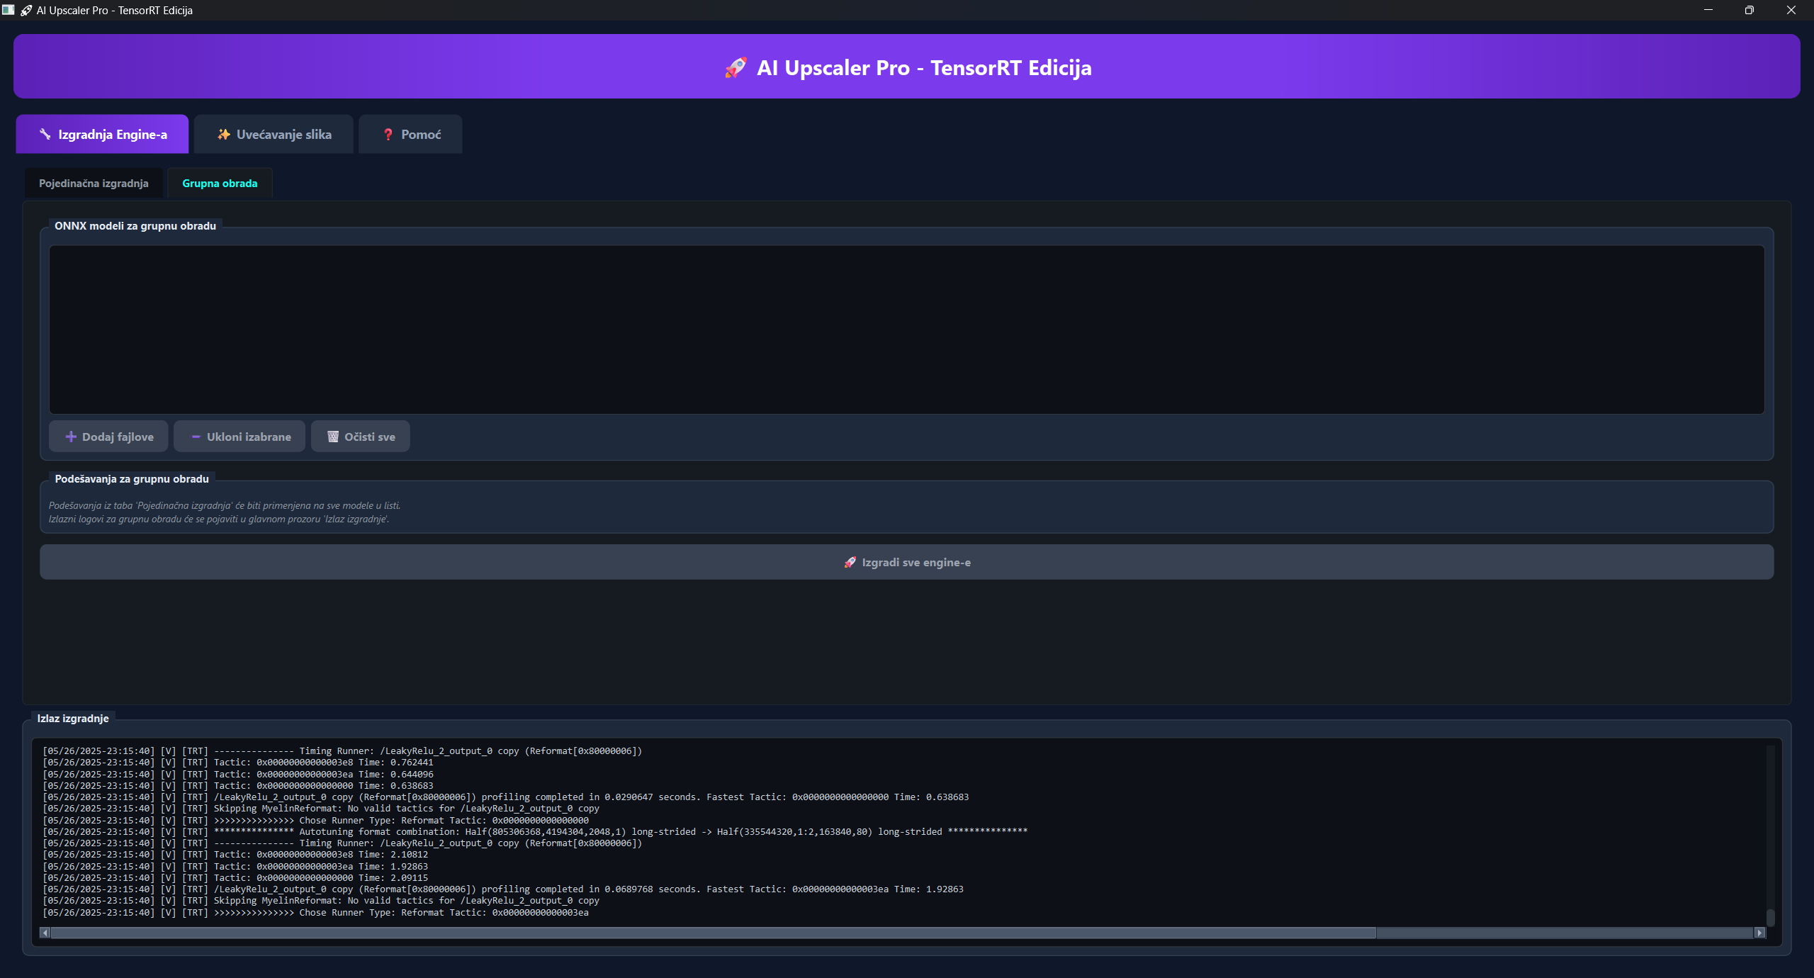
Task: Click inside the ONNX modeli file list
Action: (x=907, y=330)
